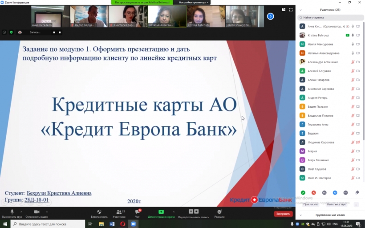
Task: Unmute Алина Назарова microphone icon
Action: pyautogui.click(x=353, y=80)
